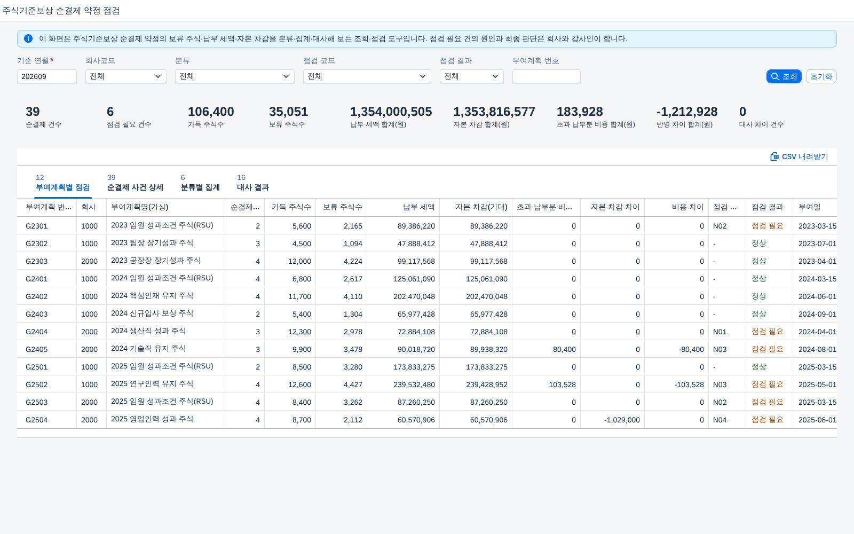Click the 자본 차감(기대) column header

476,207
